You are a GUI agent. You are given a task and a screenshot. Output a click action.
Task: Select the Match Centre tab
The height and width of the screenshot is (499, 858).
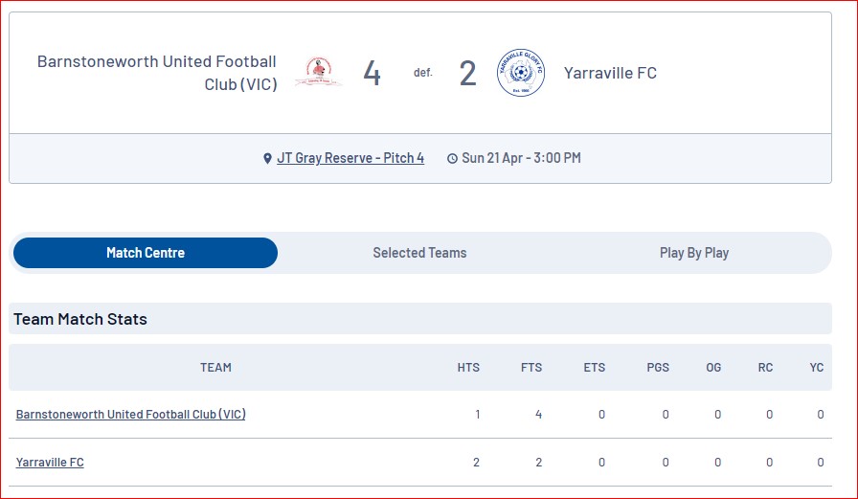146,253
